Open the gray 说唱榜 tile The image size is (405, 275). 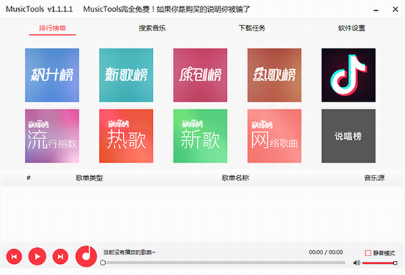pos(348,136)
